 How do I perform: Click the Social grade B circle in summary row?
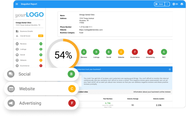pyautogui.click(x=109, y=52)
